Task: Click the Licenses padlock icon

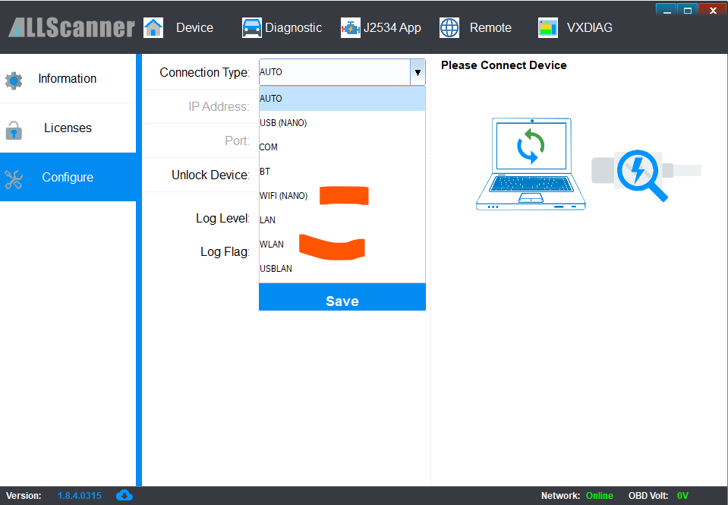Action: click(14, 129)
